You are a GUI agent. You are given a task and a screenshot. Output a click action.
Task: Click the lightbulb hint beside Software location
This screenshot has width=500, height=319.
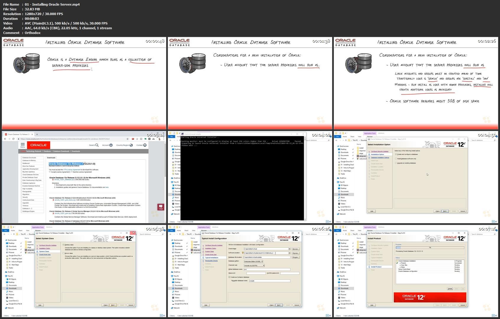click(x=243, y=253)
